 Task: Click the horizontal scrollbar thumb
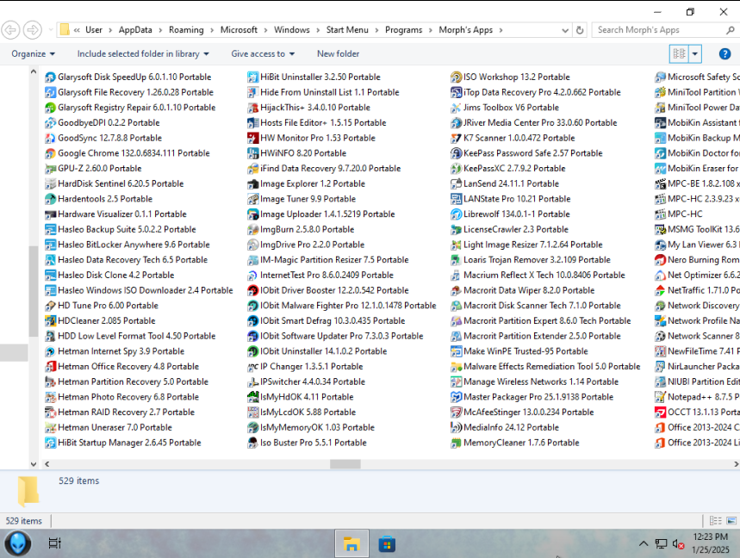tap(345, 465)
